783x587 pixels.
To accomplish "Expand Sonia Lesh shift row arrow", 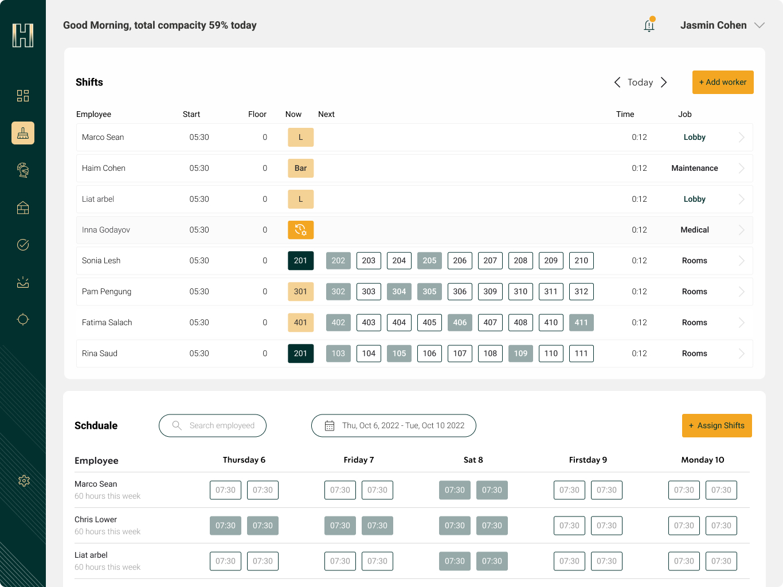I will coord(741,261).
